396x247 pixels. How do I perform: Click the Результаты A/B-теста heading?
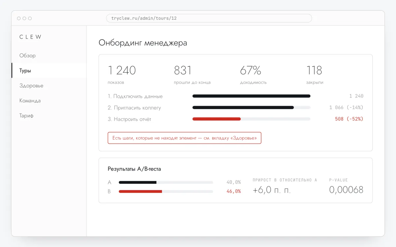coord(134,169)
